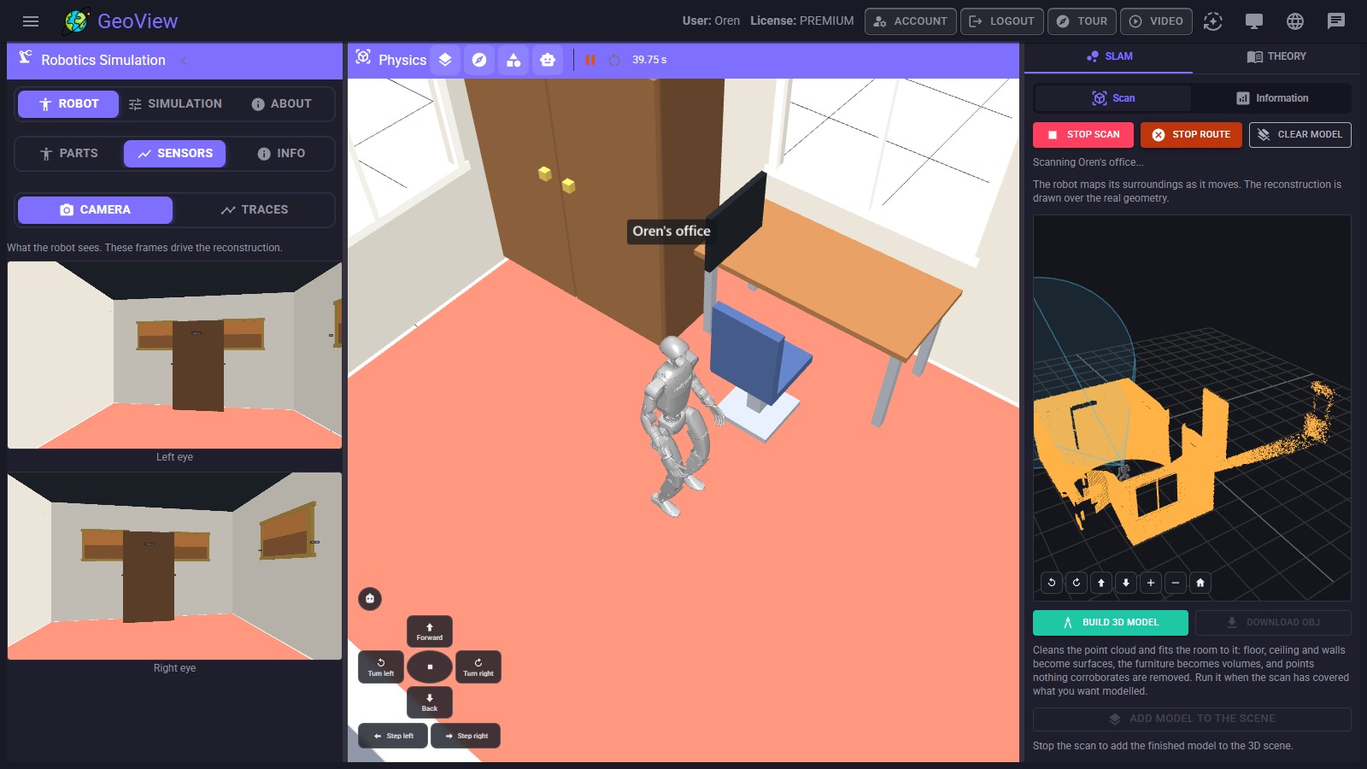Viewport: 1367px width, 769px height.
Task: Click the monitor display icon
Action: pos(1254,21)
